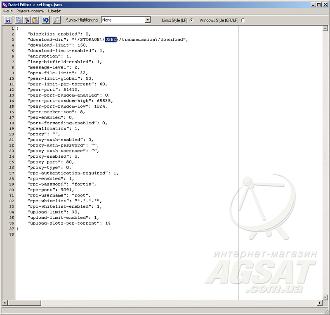Click the "peer-port": 51413 line
The image size is (330, 315).
point(54,90)
